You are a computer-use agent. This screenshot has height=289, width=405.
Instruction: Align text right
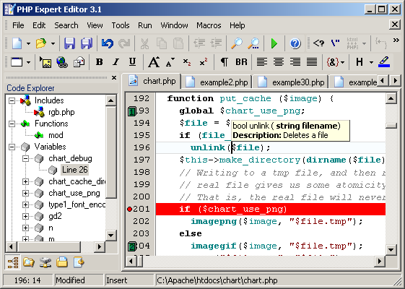coord(295,62)
